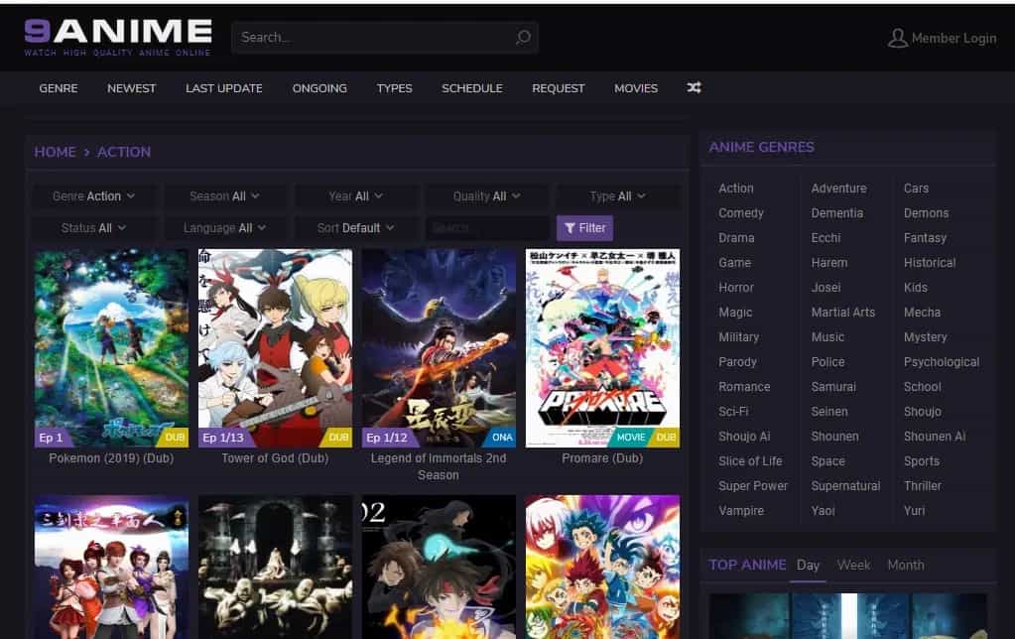Choose the Shounen genre

pyautogui.click(x=835, y=437)
